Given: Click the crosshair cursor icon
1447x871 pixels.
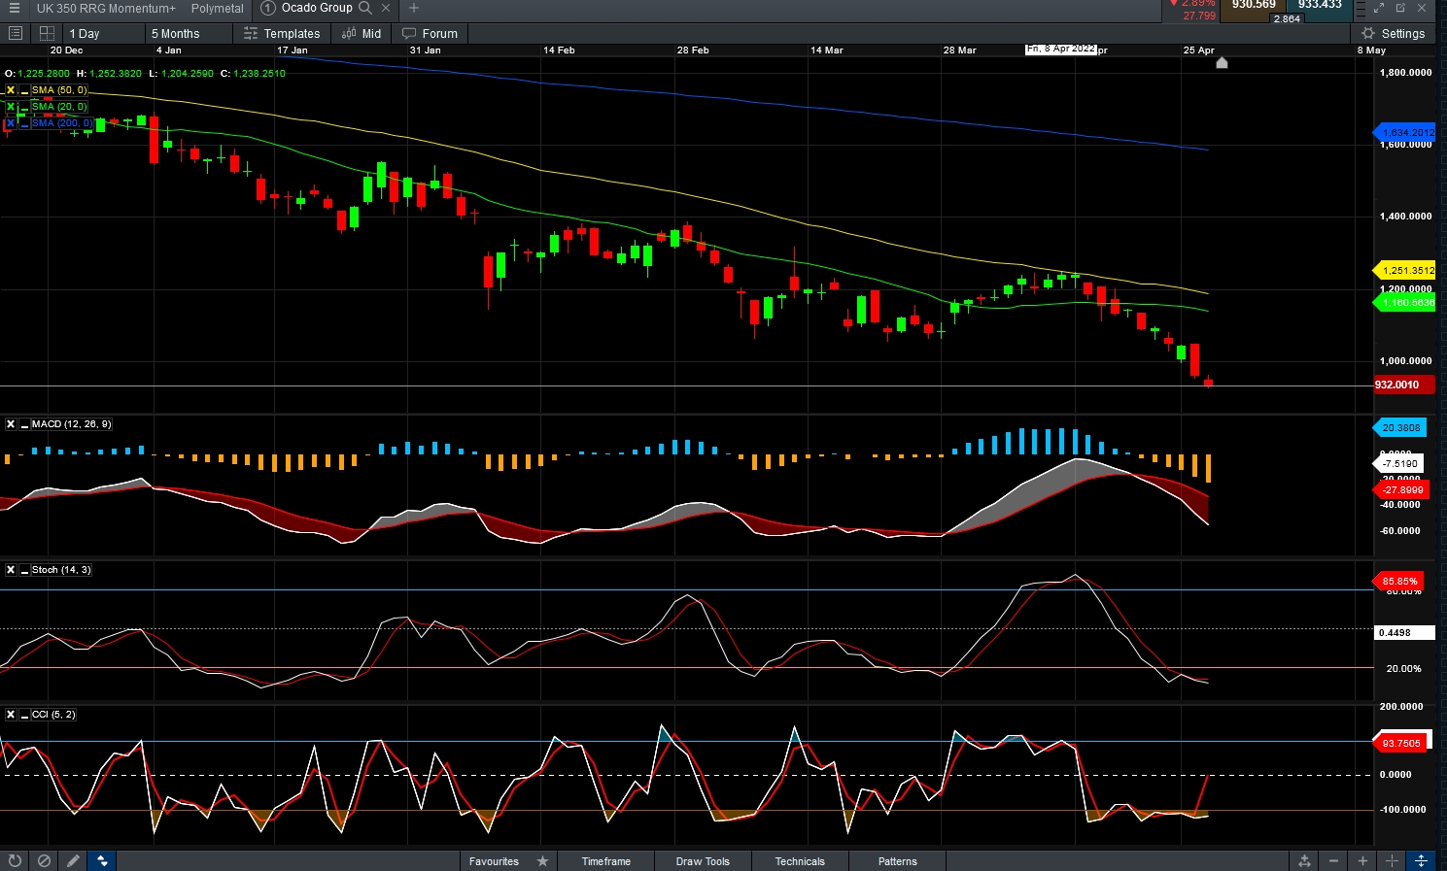Looking at the screenshot, I should tap(1393, 860).
